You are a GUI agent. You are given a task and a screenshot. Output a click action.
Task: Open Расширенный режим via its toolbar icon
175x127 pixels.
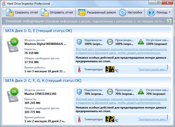point(82,12)
